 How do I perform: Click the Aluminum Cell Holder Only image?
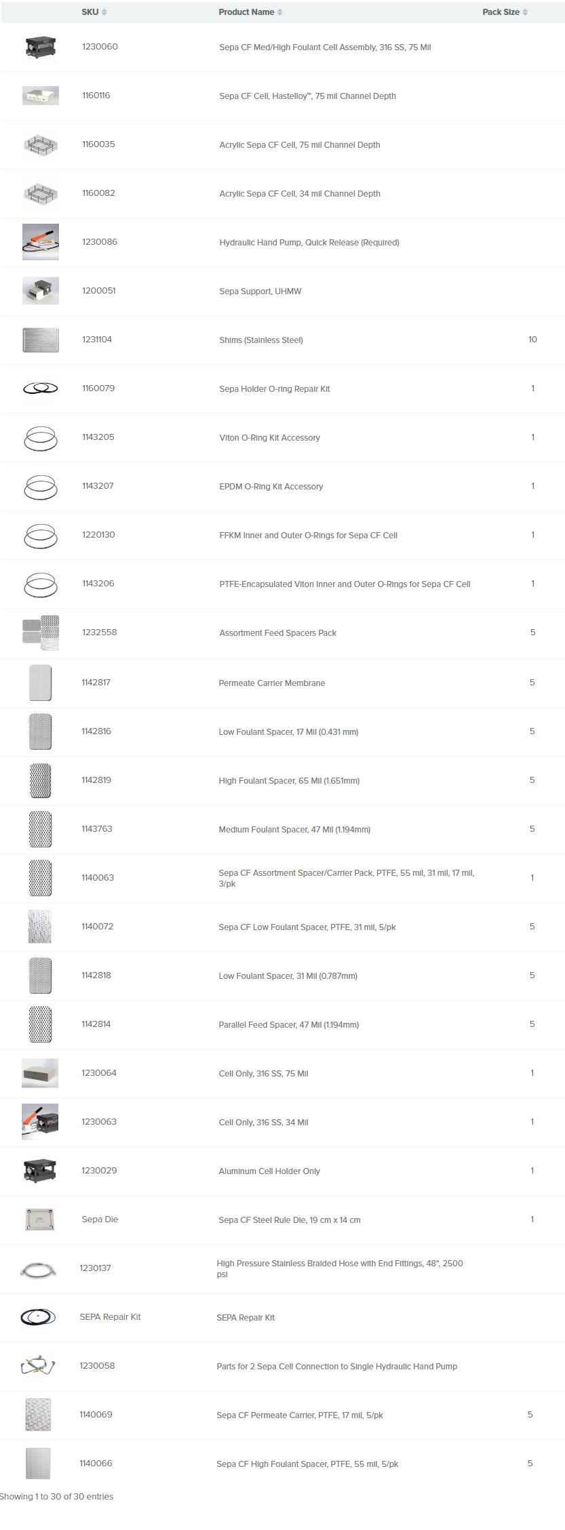(x=40, y=1171)
